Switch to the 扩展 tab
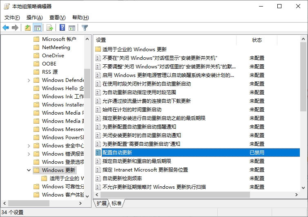 [102, 203]
